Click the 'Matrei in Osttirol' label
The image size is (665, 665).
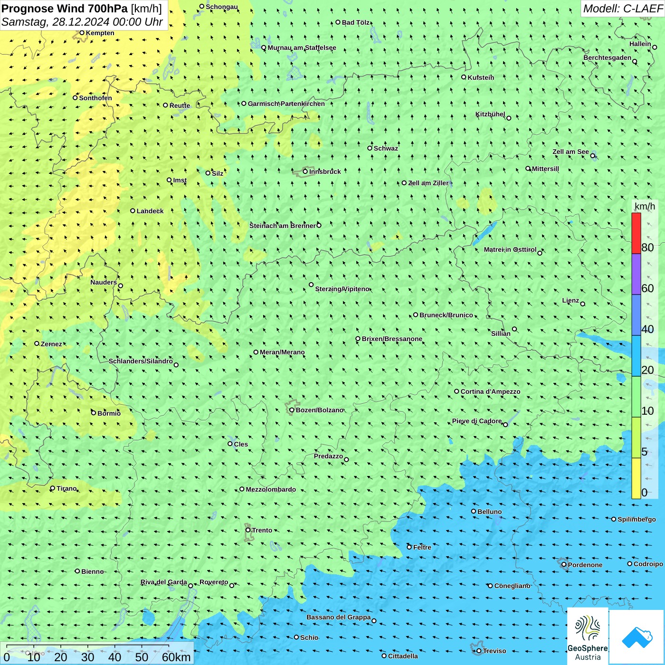click(x=510, y=249)
